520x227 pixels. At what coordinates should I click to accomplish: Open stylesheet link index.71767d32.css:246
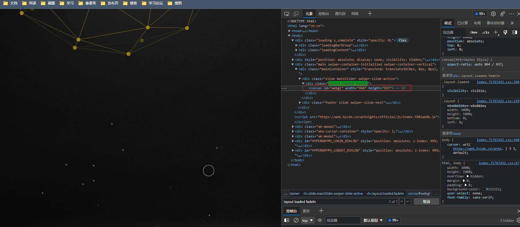pyautogui.click(x=498, y=82)
